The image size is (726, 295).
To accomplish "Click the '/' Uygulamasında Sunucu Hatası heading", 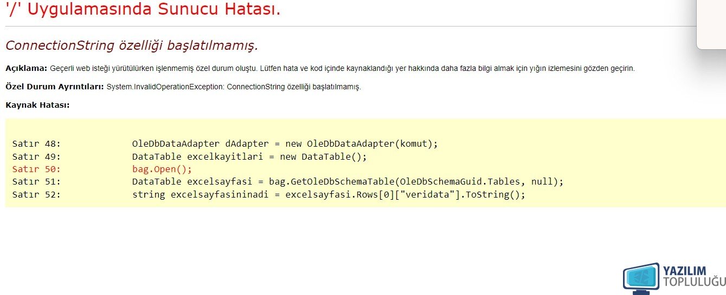I will pyautogui.click(x=143, y=9).
